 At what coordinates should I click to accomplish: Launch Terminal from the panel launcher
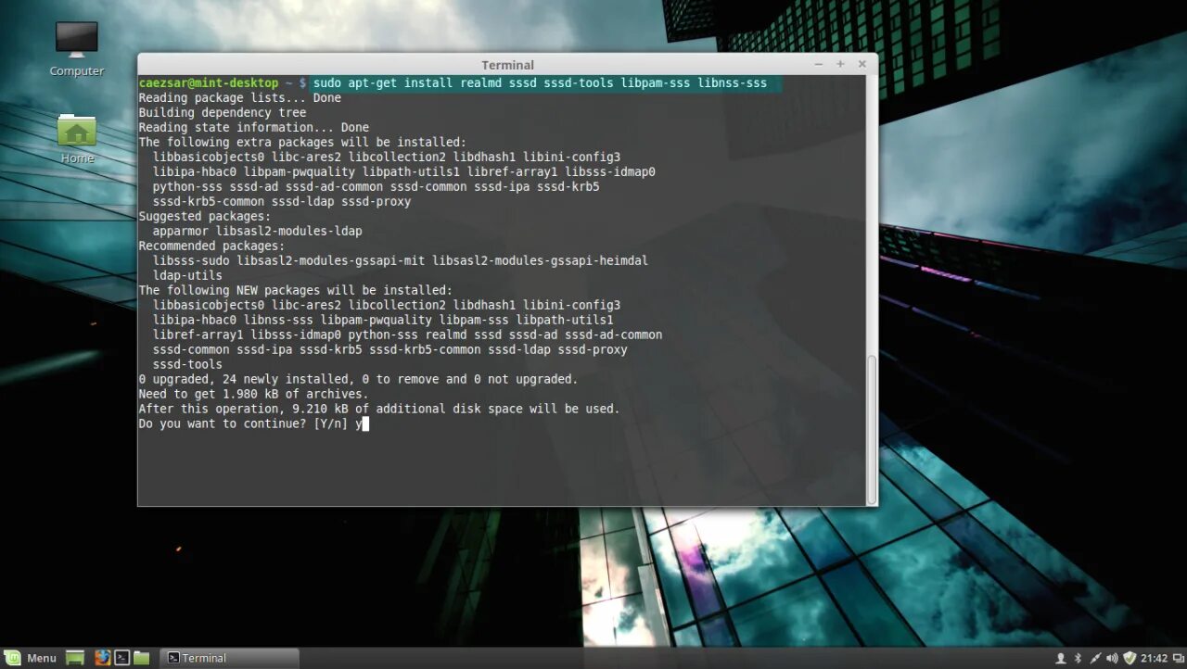point(121,658)
